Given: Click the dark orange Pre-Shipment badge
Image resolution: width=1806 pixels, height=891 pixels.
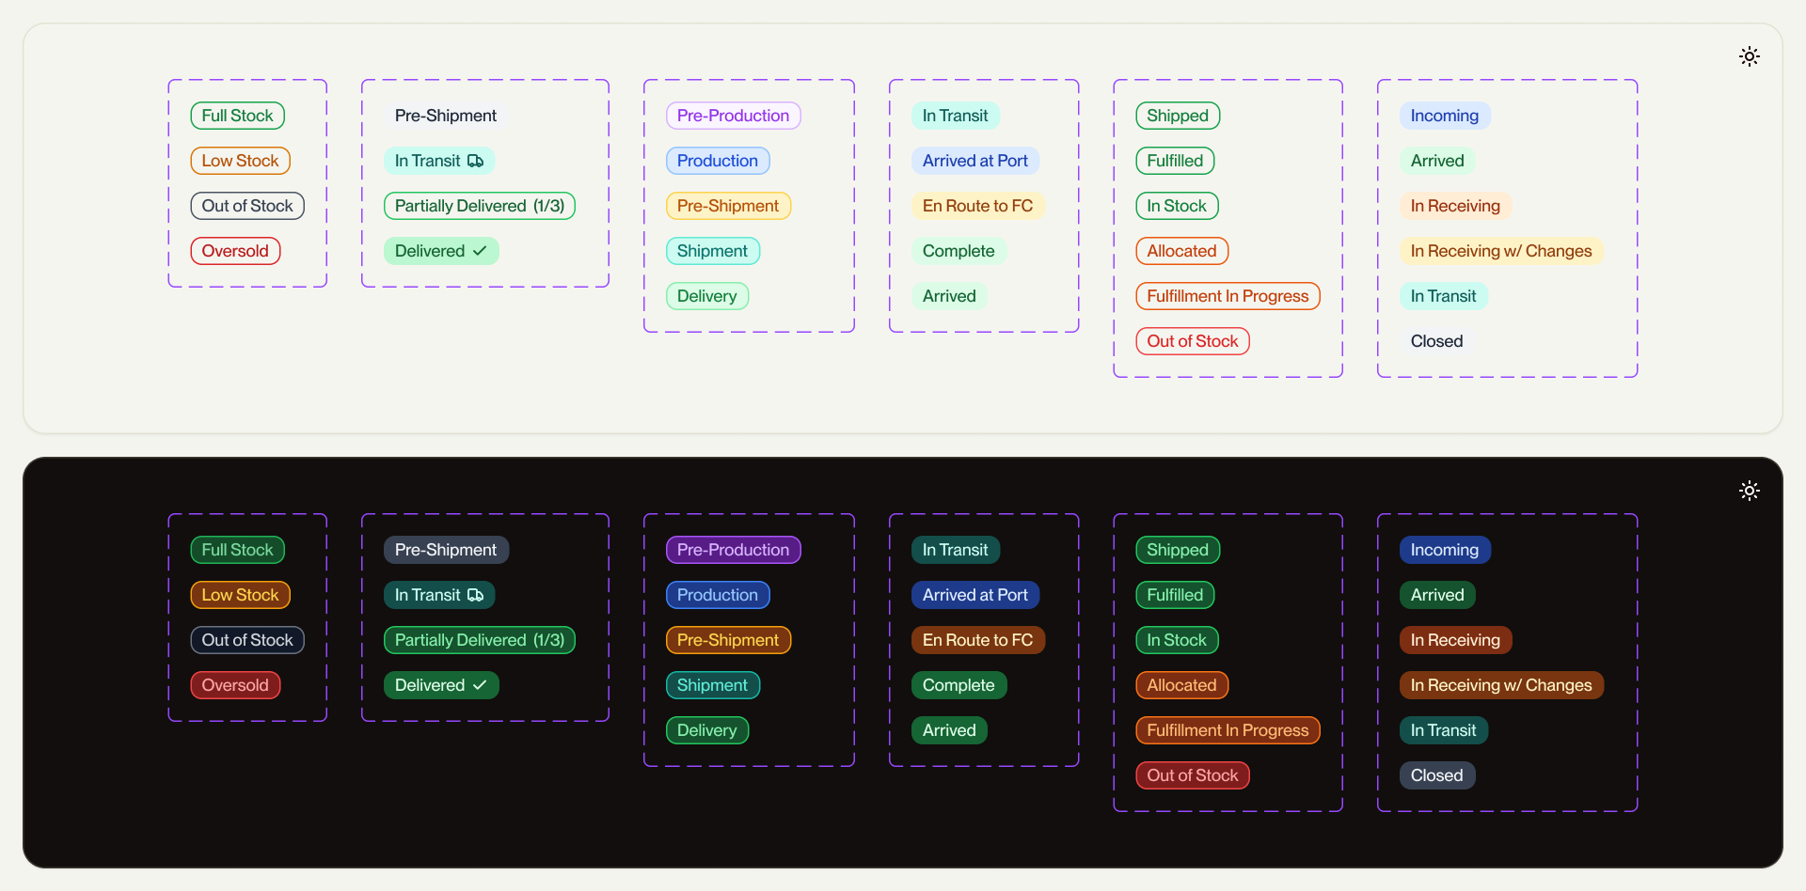Looking at the screenshot, I should (728, 640).
